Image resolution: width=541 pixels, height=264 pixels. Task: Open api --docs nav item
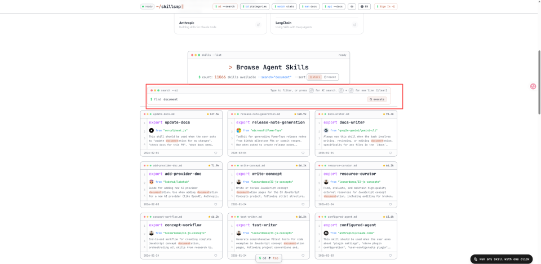pos(334,6)
